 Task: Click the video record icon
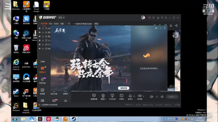(152, 97)
